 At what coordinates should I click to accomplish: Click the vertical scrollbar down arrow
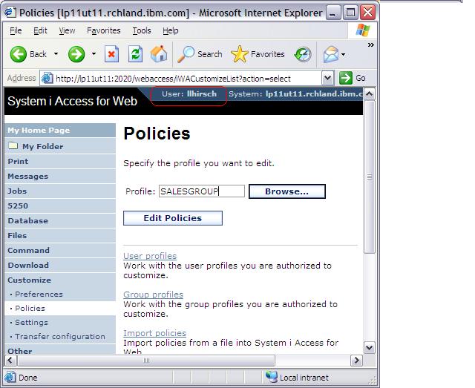click(370, 347)
